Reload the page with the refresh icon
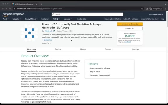The width and height of the screenshot is (168, 105). [10, 9]
